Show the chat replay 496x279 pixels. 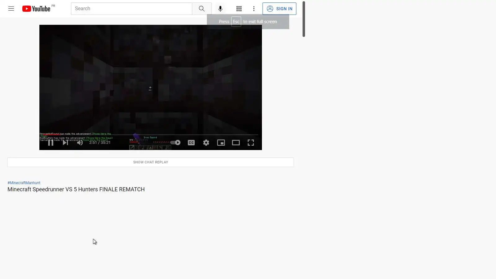[151, 162]
